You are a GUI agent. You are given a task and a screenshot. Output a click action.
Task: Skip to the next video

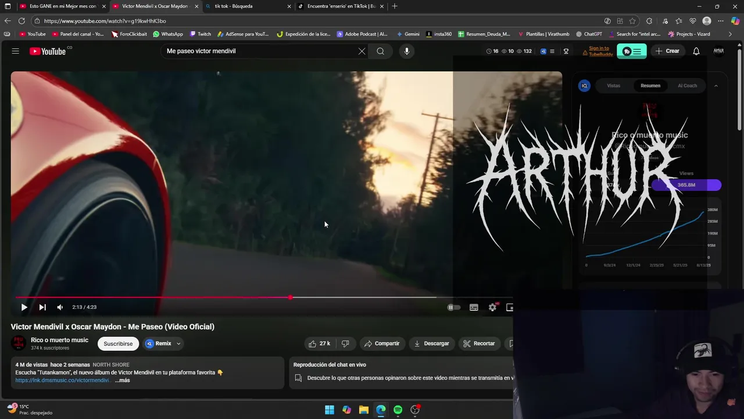coord(42,307)
